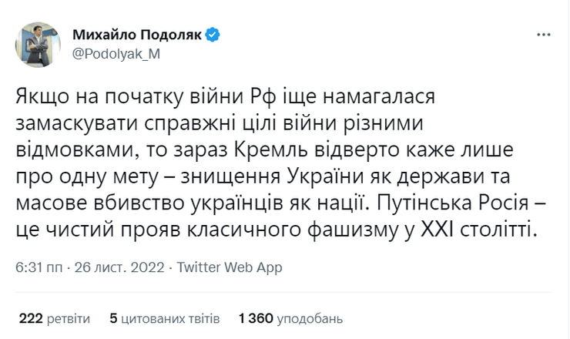Click the 6:31 пп timestamp
Viewport: 570px width, 339px height.
pos(40,268)
